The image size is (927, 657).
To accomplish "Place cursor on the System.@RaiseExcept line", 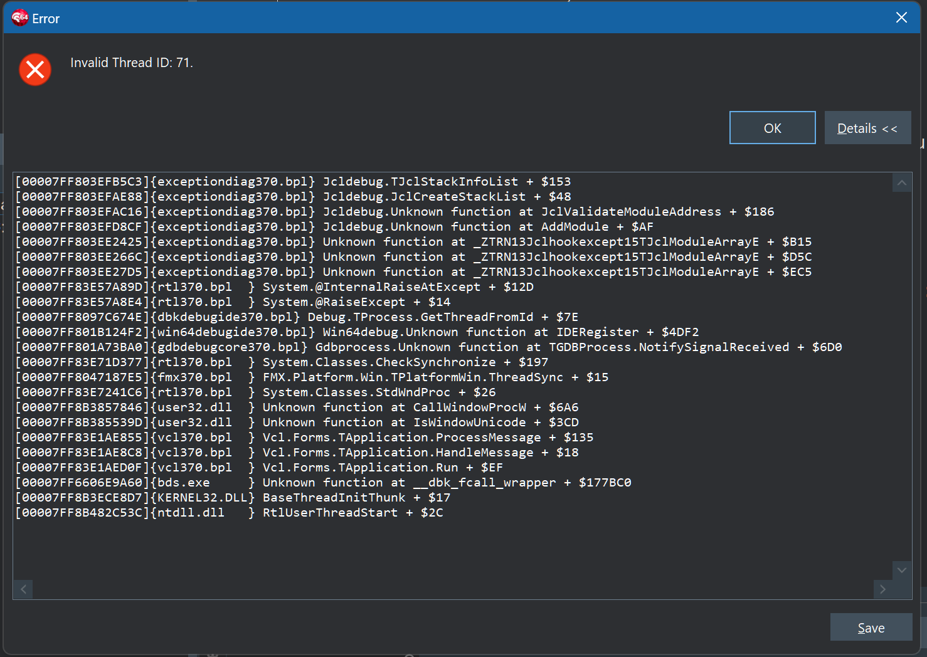I will tap(232, 302).
